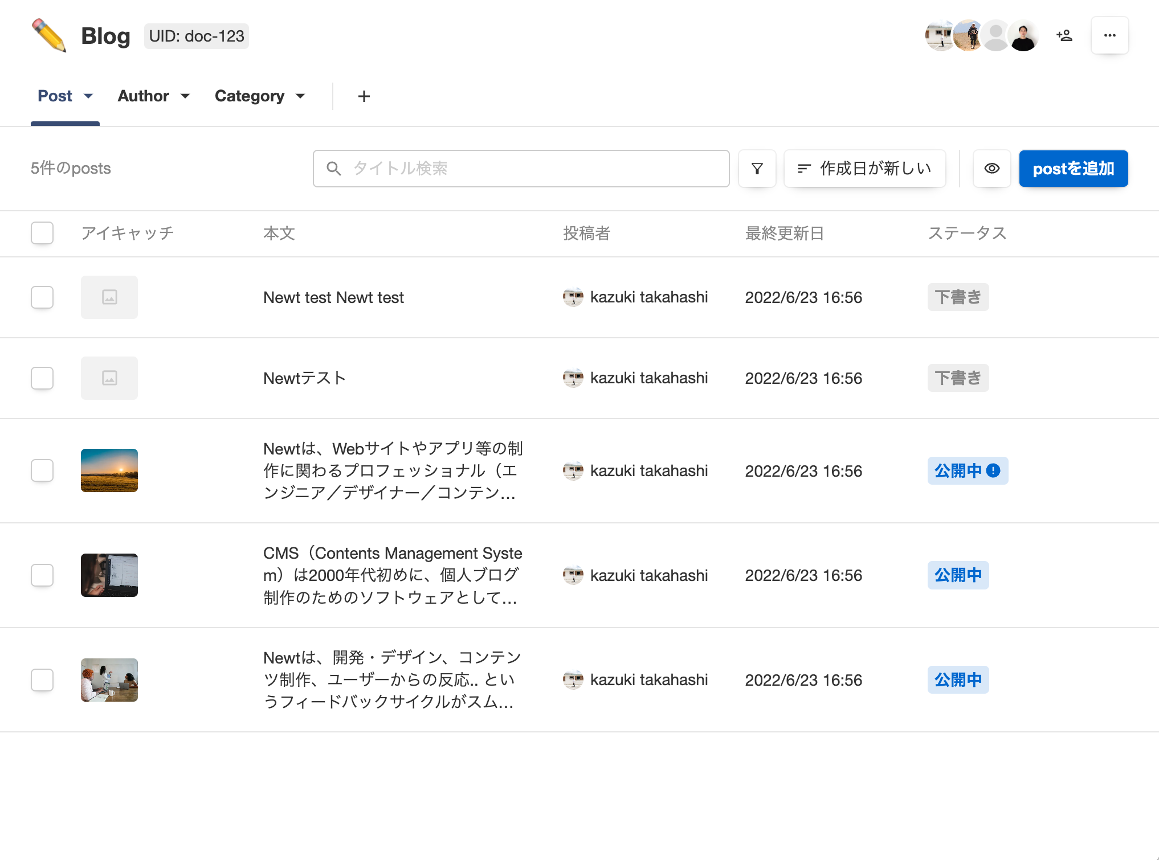This screenshot has width=1159, height=860.
Task: Open the Newtテスト post title
Action: (304, 378)
